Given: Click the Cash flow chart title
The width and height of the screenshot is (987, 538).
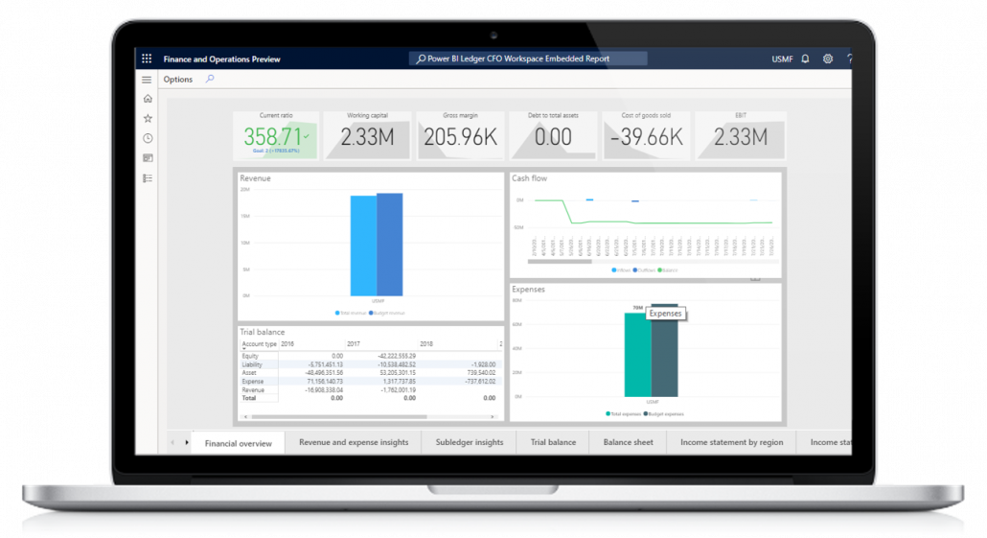Looking at the screenshot, I should [529, 178].
